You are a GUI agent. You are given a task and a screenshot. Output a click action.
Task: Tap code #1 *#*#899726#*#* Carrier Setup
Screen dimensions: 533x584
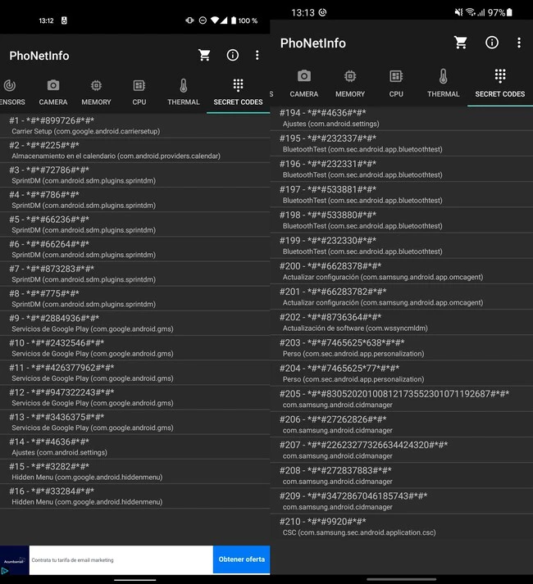[x=135, y=125]
